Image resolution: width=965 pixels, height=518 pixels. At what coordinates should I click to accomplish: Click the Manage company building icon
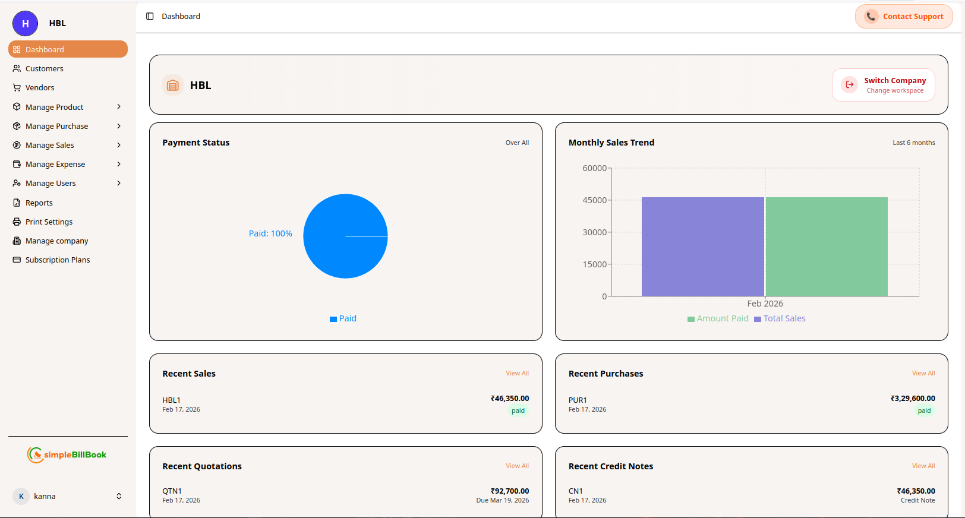(x=17, y=241)
